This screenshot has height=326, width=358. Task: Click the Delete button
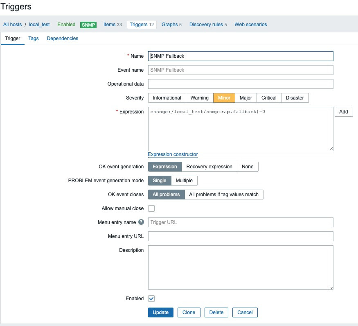pyautogui.click(x=216, y=312)
